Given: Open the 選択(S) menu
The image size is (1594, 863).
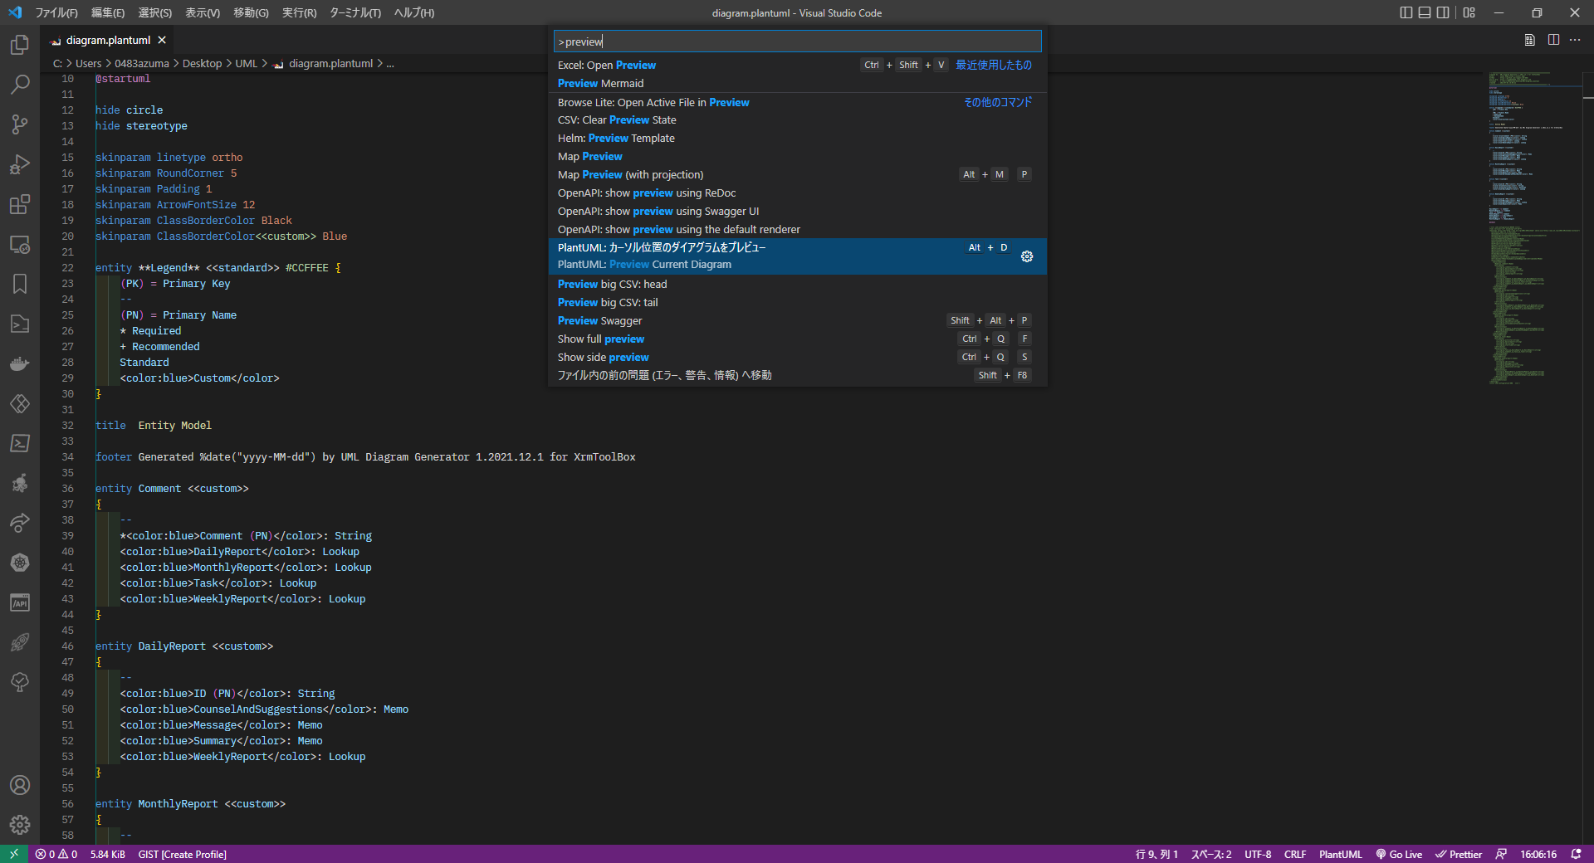Looking at the screenshot, I should tap(154, 12).
